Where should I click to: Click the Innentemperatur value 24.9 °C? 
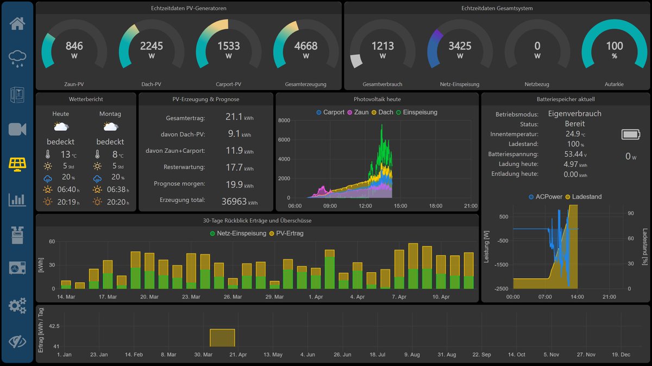click(x=575, y=134)
